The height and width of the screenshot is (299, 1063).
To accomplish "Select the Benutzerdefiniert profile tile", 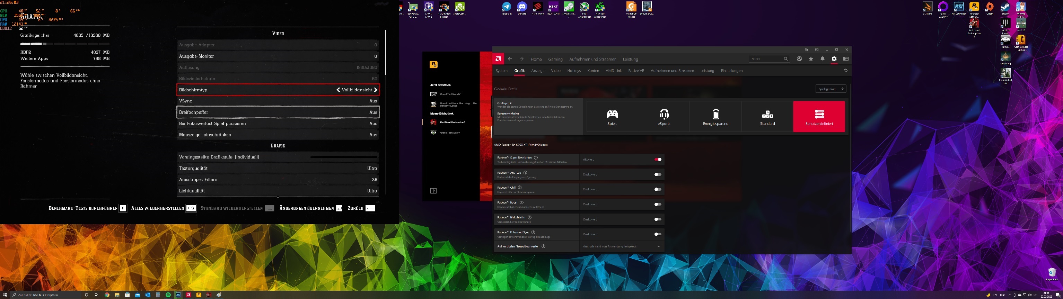I will (819, 117).
